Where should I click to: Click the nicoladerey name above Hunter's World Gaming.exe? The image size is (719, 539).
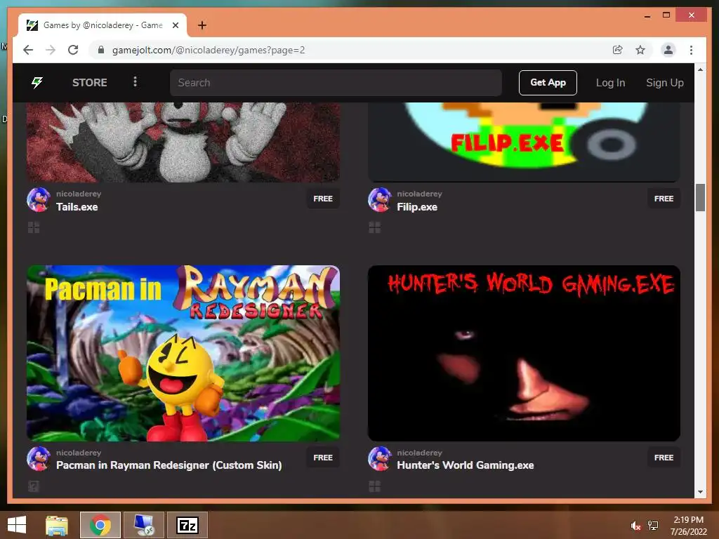(420, 453)
